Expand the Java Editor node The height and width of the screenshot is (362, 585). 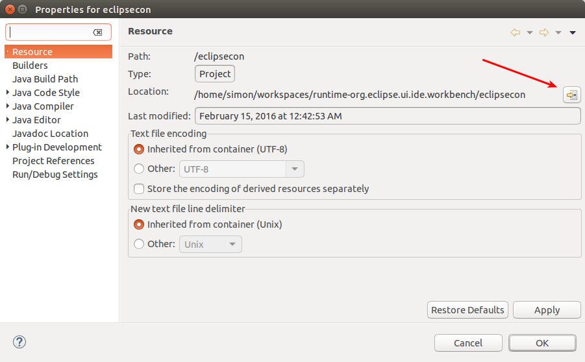[7, 119]
